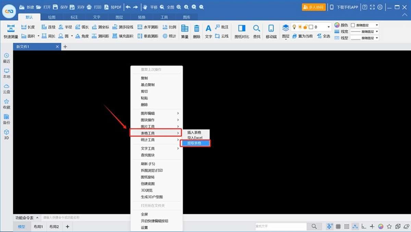
Task: Choose 提取表格 from the submenu
Action: click(195, 143)
